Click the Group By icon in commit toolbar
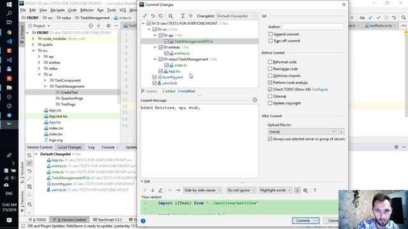The image size is (408, 229). 170,16
